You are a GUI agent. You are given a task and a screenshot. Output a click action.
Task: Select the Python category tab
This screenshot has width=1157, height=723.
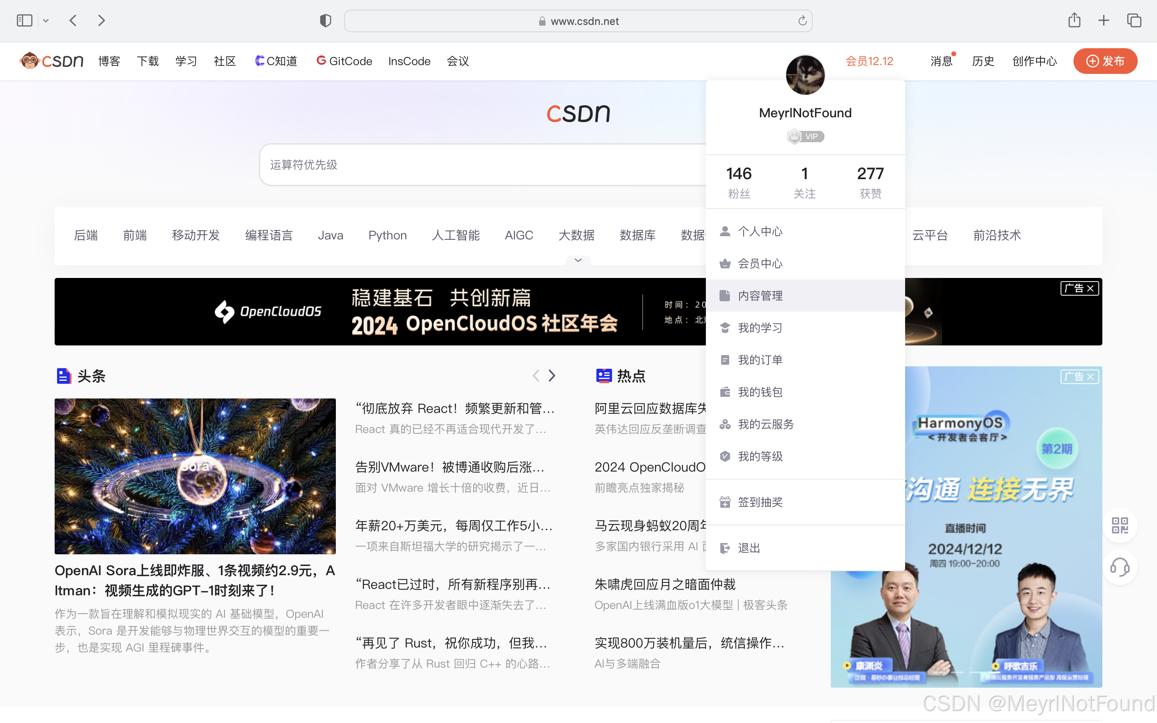(387, 235)
